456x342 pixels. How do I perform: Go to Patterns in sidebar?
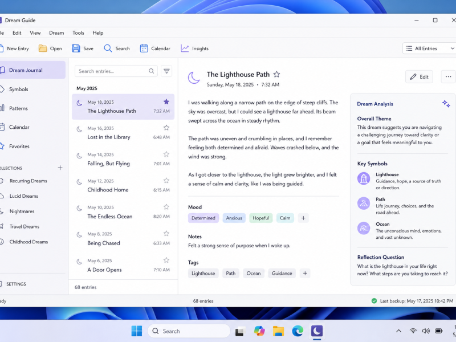tap(19, 108)
